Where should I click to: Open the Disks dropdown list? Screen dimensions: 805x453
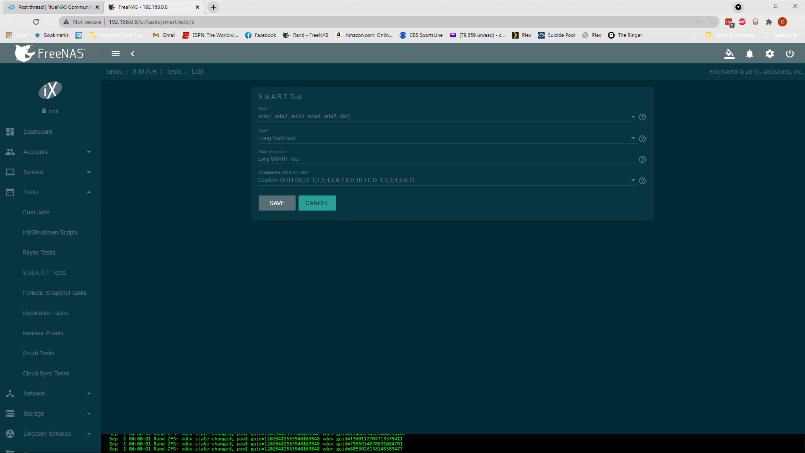(x=447, y=117)
